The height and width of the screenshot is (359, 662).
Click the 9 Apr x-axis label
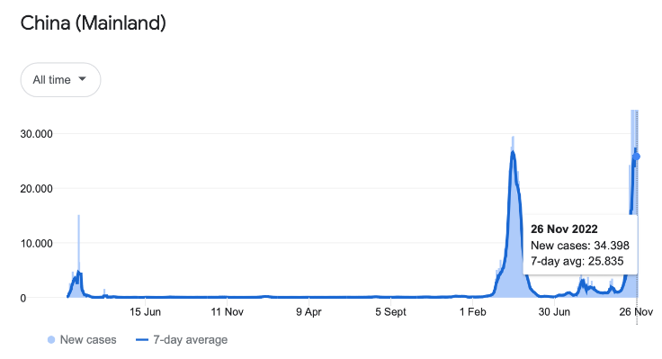coord(309,312)
